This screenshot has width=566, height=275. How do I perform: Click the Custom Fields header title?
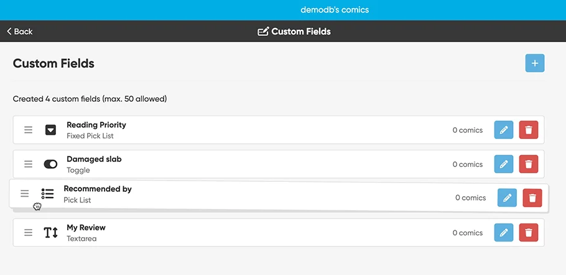point(294,31)
